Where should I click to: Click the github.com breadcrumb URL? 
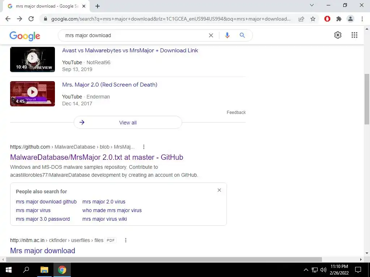tap(72, 147)
